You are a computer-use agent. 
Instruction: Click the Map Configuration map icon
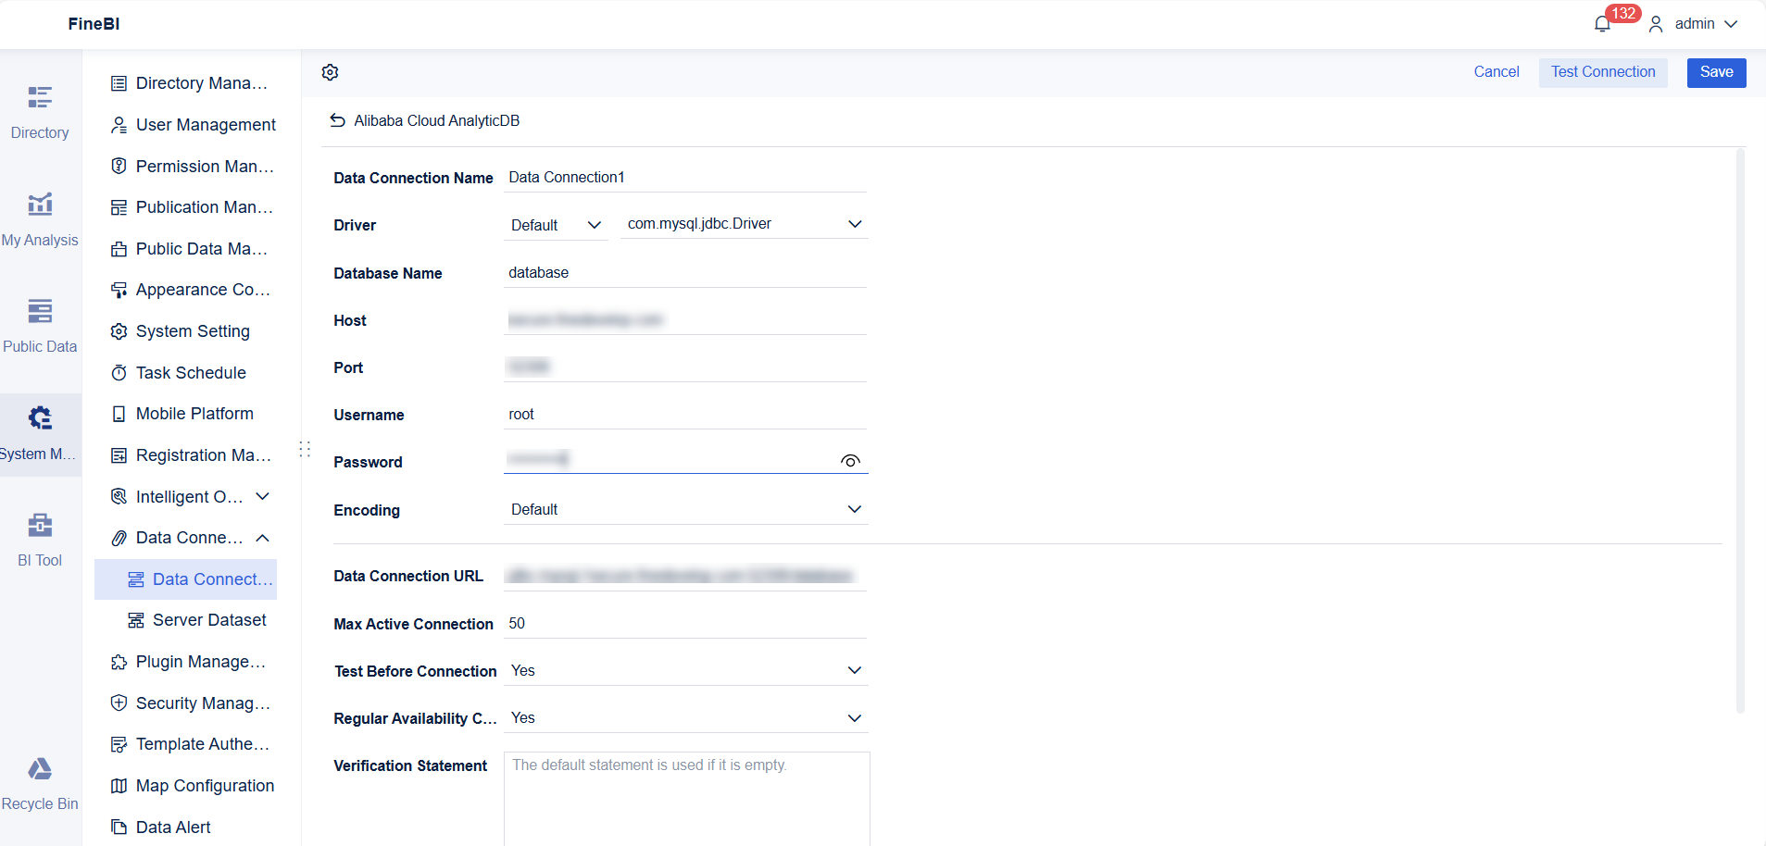pyautogui.click(x=119, y=786)
